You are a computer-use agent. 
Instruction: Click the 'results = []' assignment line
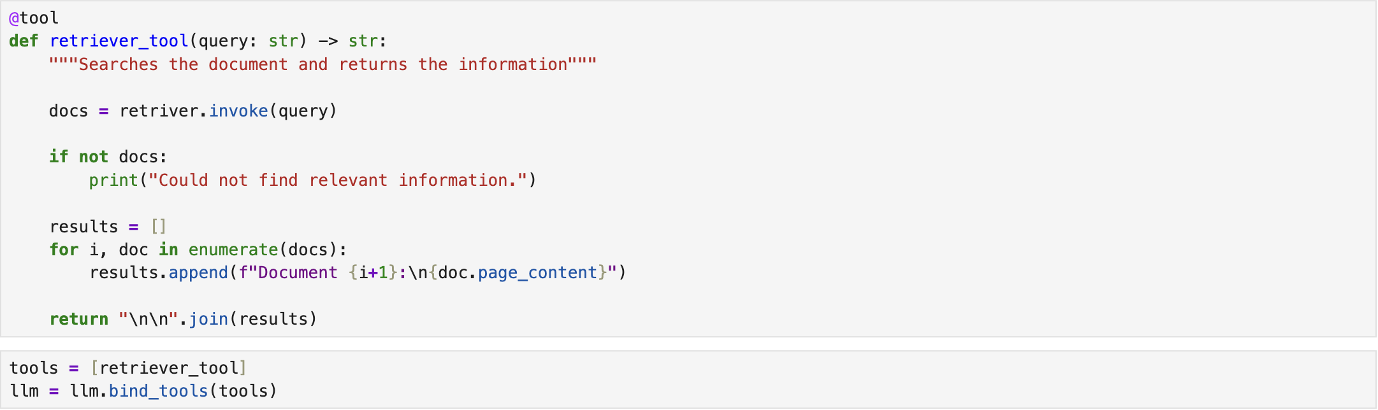pos(108,227)
